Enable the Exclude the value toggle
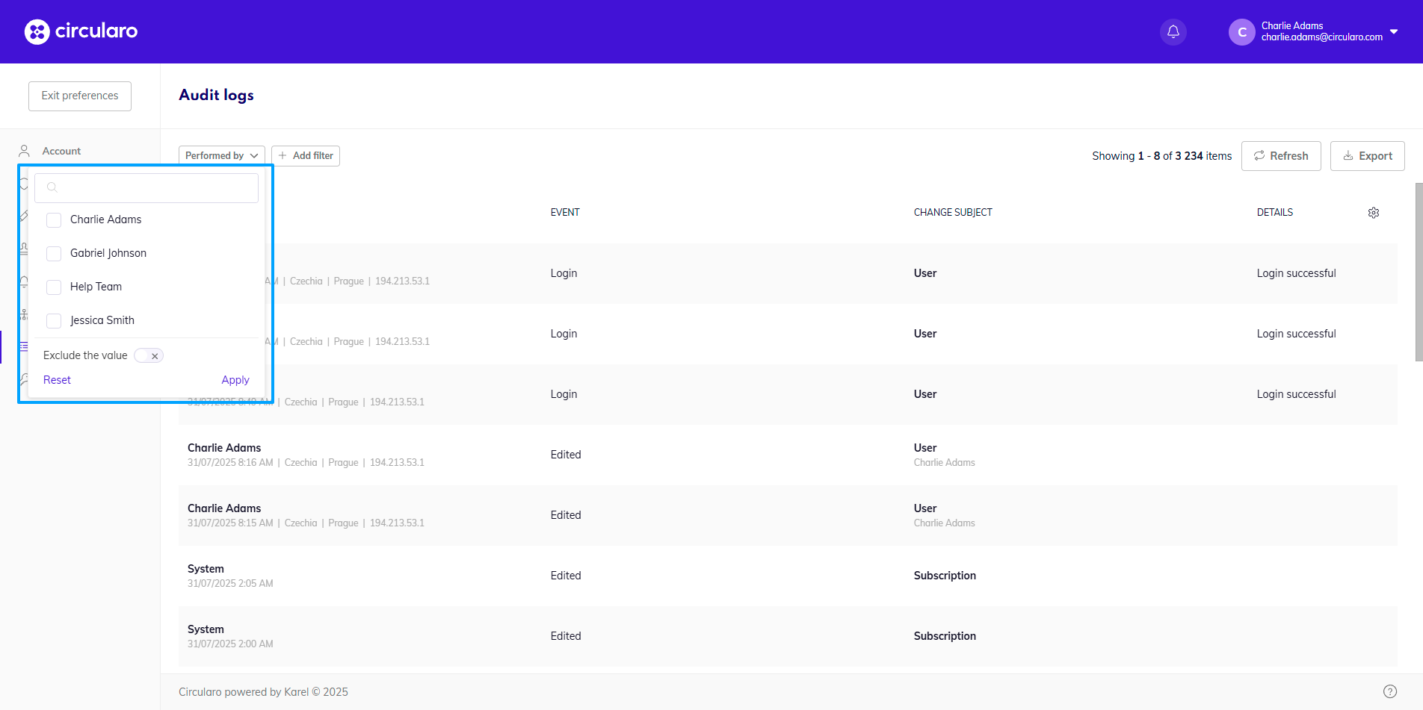This screenshot has width=1423, height=710. click(x=149, y=356)
